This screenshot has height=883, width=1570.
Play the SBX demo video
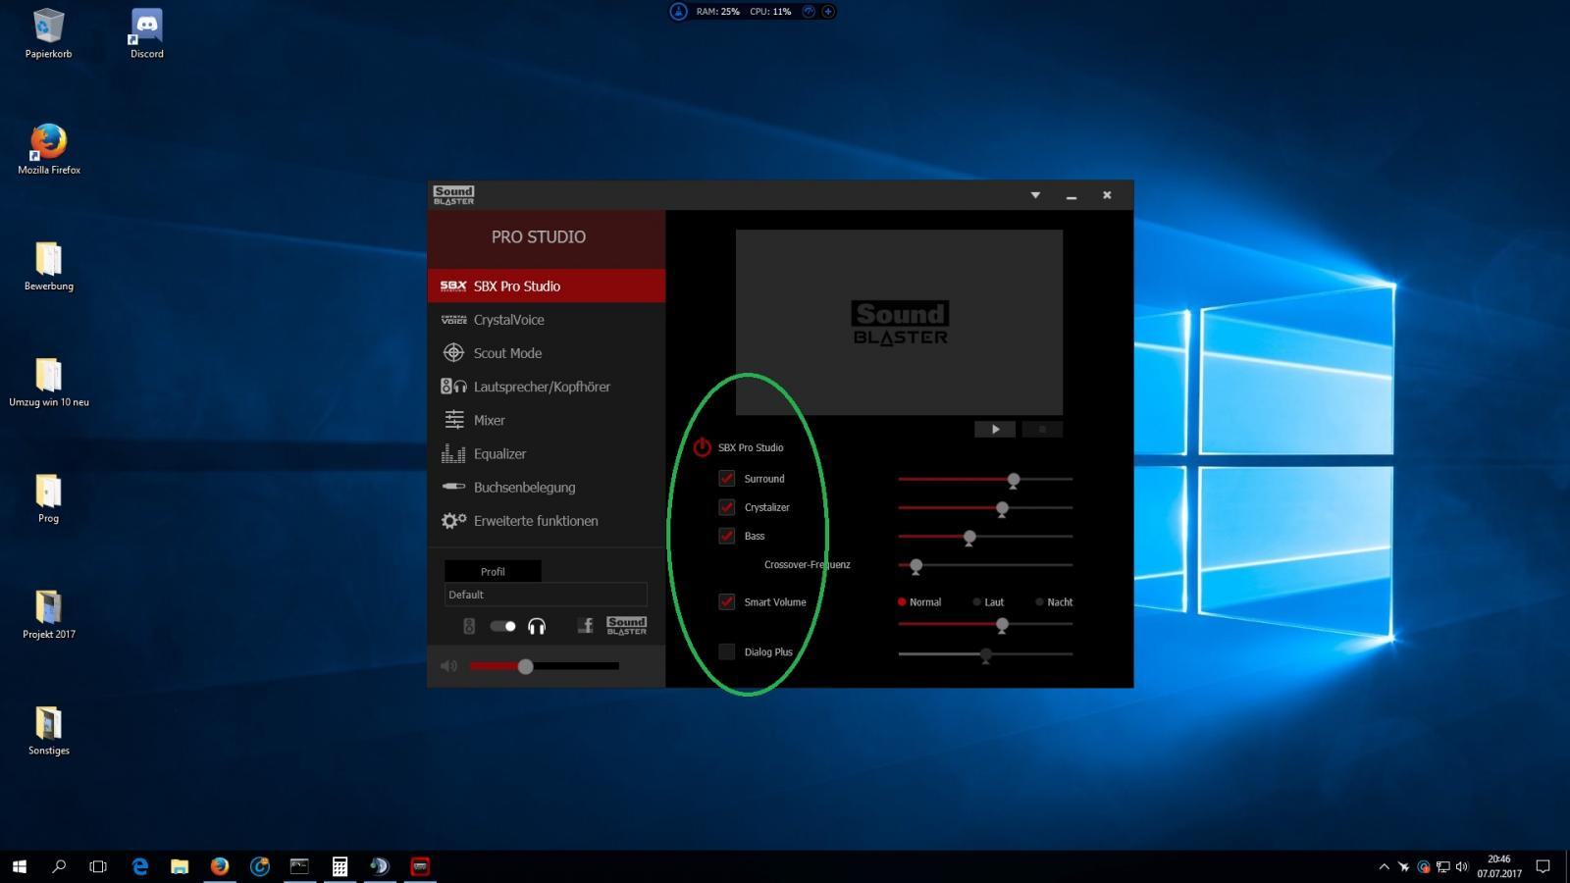coord(995,429)
